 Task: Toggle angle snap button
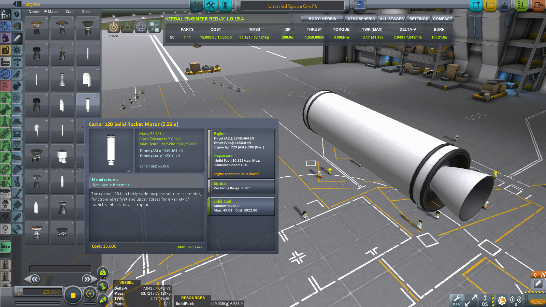(90, 294)
